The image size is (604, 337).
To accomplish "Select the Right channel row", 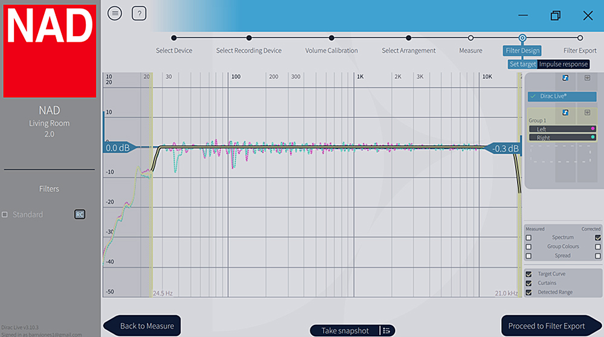I will click(x=562, y=137).
